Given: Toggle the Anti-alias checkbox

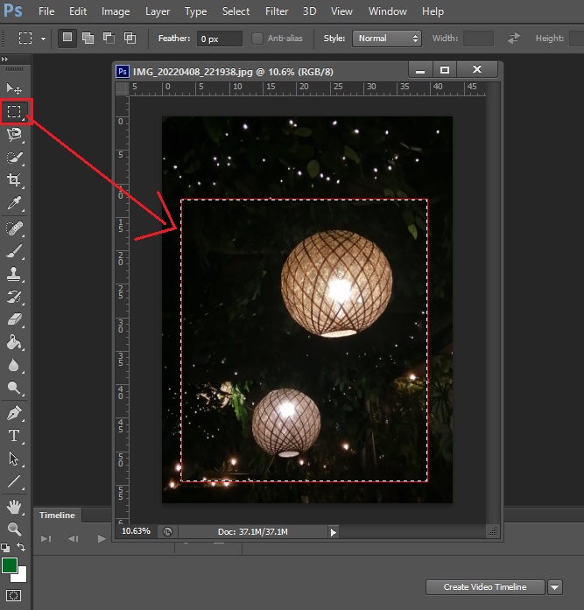Looking at the screenshot, I should [257, 39].
